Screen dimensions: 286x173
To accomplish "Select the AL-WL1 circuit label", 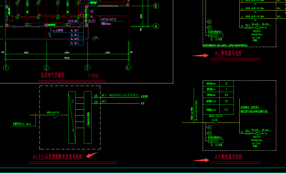I will 75,30.
